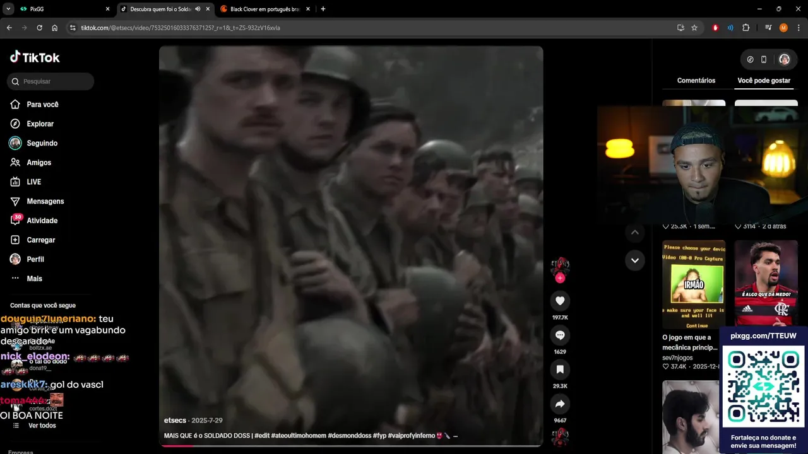Open the blue sound waves extension

tap(730, 28)
